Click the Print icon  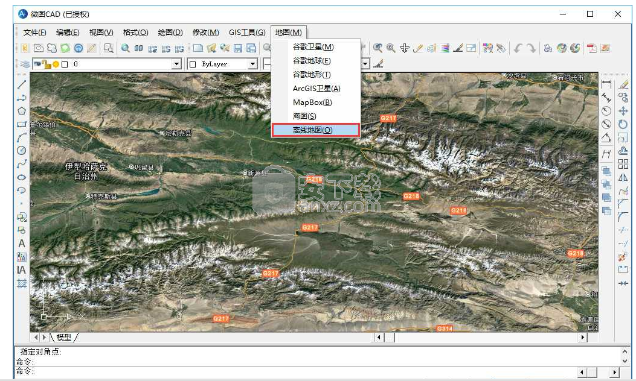(548, 49)
